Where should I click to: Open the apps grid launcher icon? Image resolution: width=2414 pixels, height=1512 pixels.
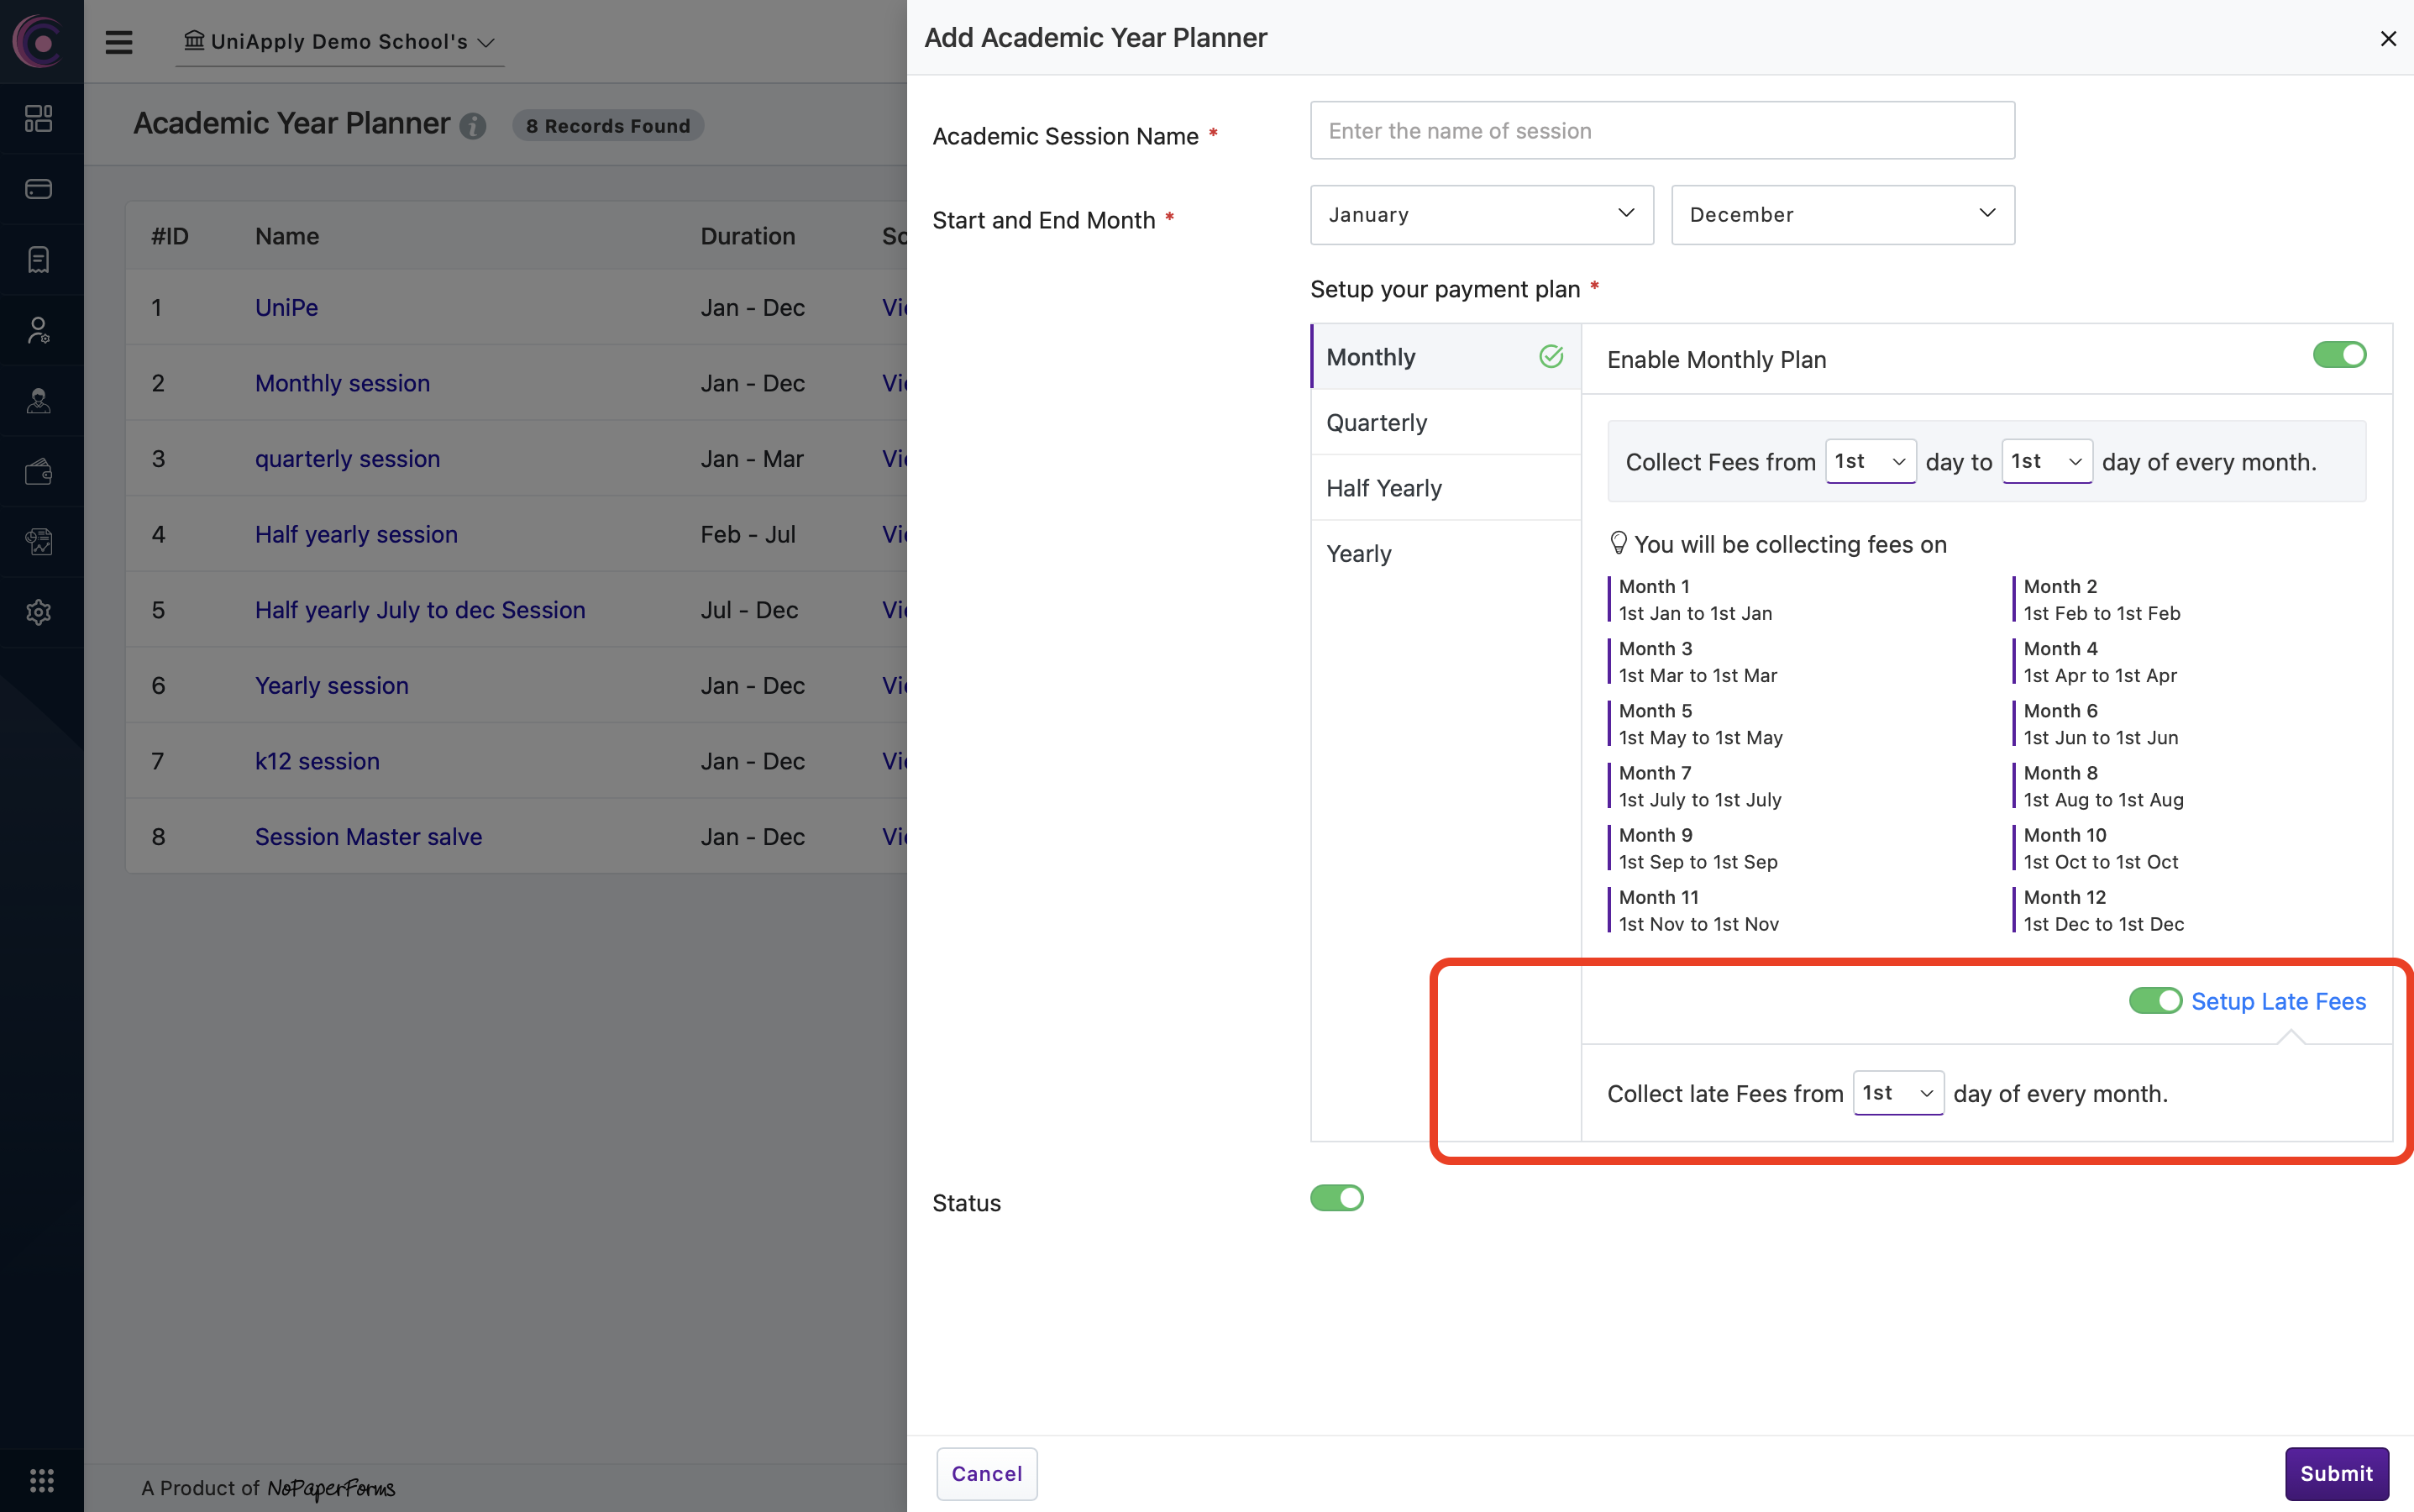[x=41, y=1479]
